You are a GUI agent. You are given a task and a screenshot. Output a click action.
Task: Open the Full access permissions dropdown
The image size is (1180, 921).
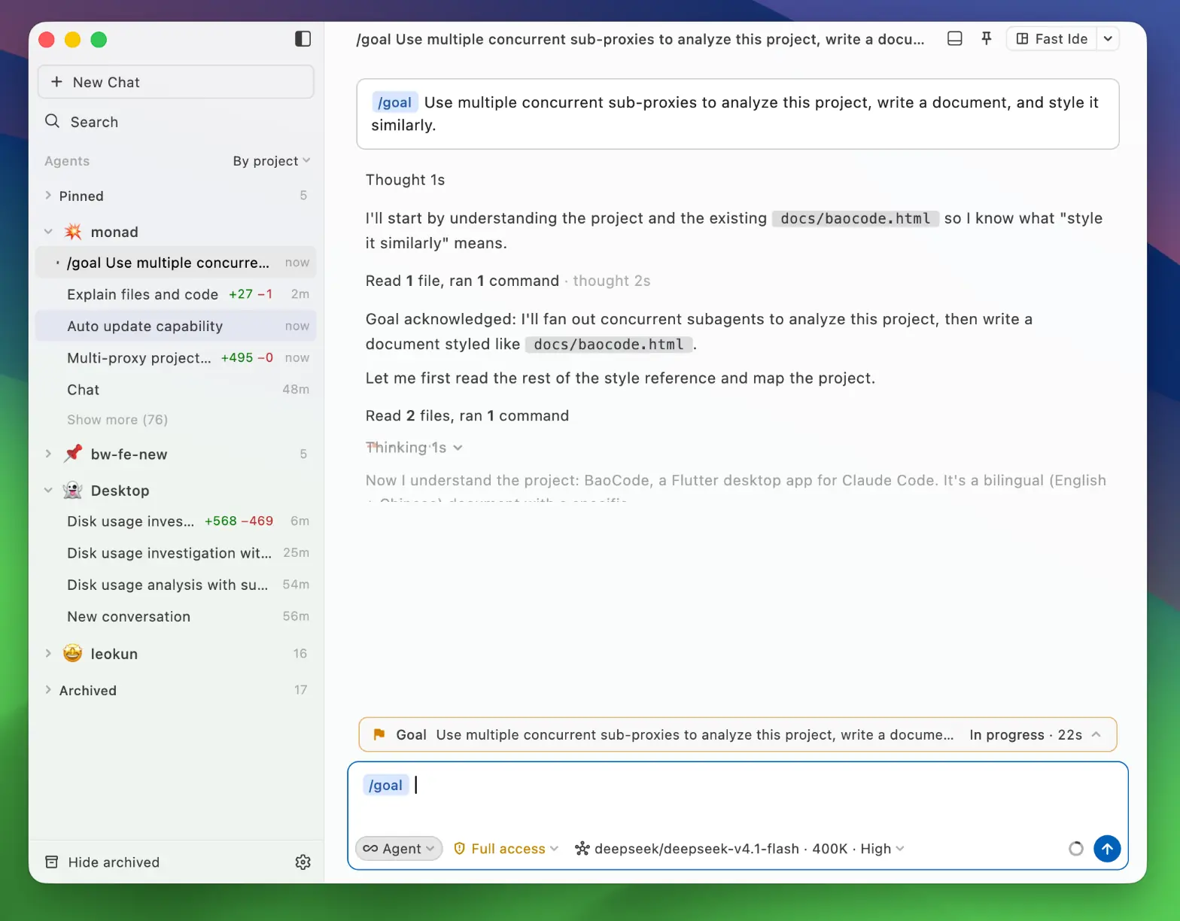pyautogui.click(x=506, y=849)
